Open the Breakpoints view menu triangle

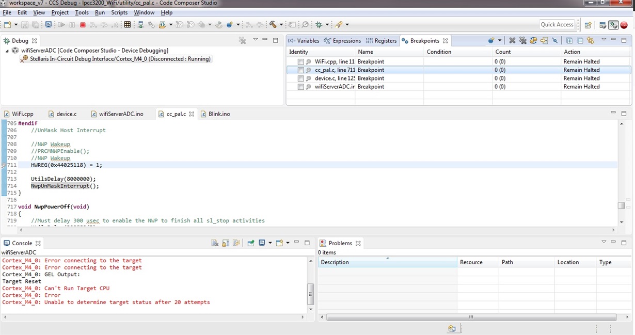pos(604,40)
